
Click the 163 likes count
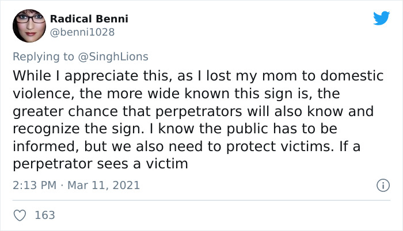45,215
